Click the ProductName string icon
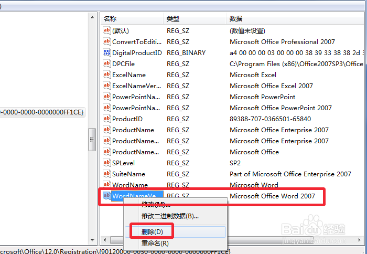Image resolution: width=367 pixels, height=254 pixels. pyautogui.click(x=107, y=130)
